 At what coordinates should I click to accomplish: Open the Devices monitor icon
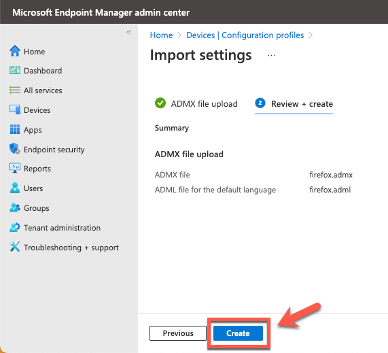pos(15,110)
